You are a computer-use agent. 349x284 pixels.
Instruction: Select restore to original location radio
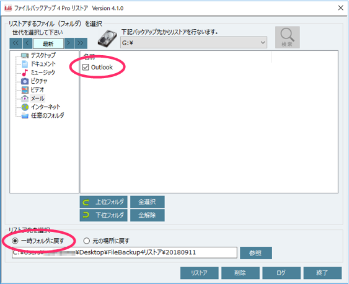(x=86, y=241)
